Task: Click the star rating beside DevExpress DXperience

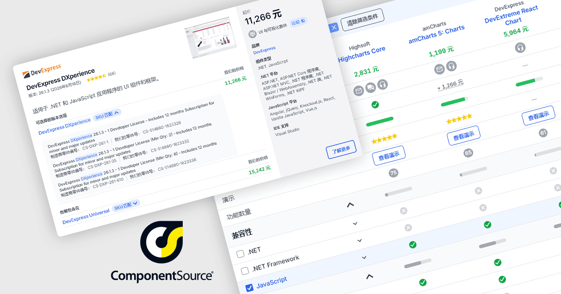Action: point(96,77)
